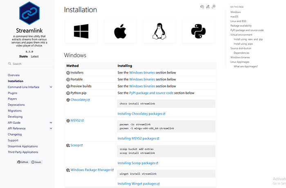This screenshot has width=286, height=188.
Task: Go to Changelog in sidebar
Action: 14,134
